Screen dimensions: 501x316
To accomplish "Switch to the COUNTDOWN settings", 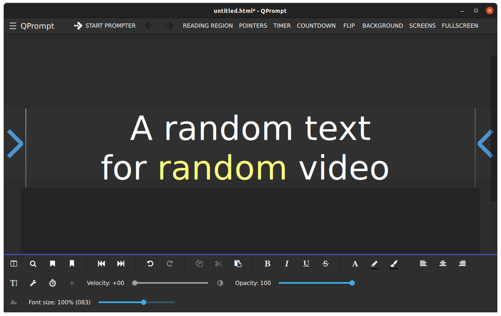I will (x=316, y=25).
